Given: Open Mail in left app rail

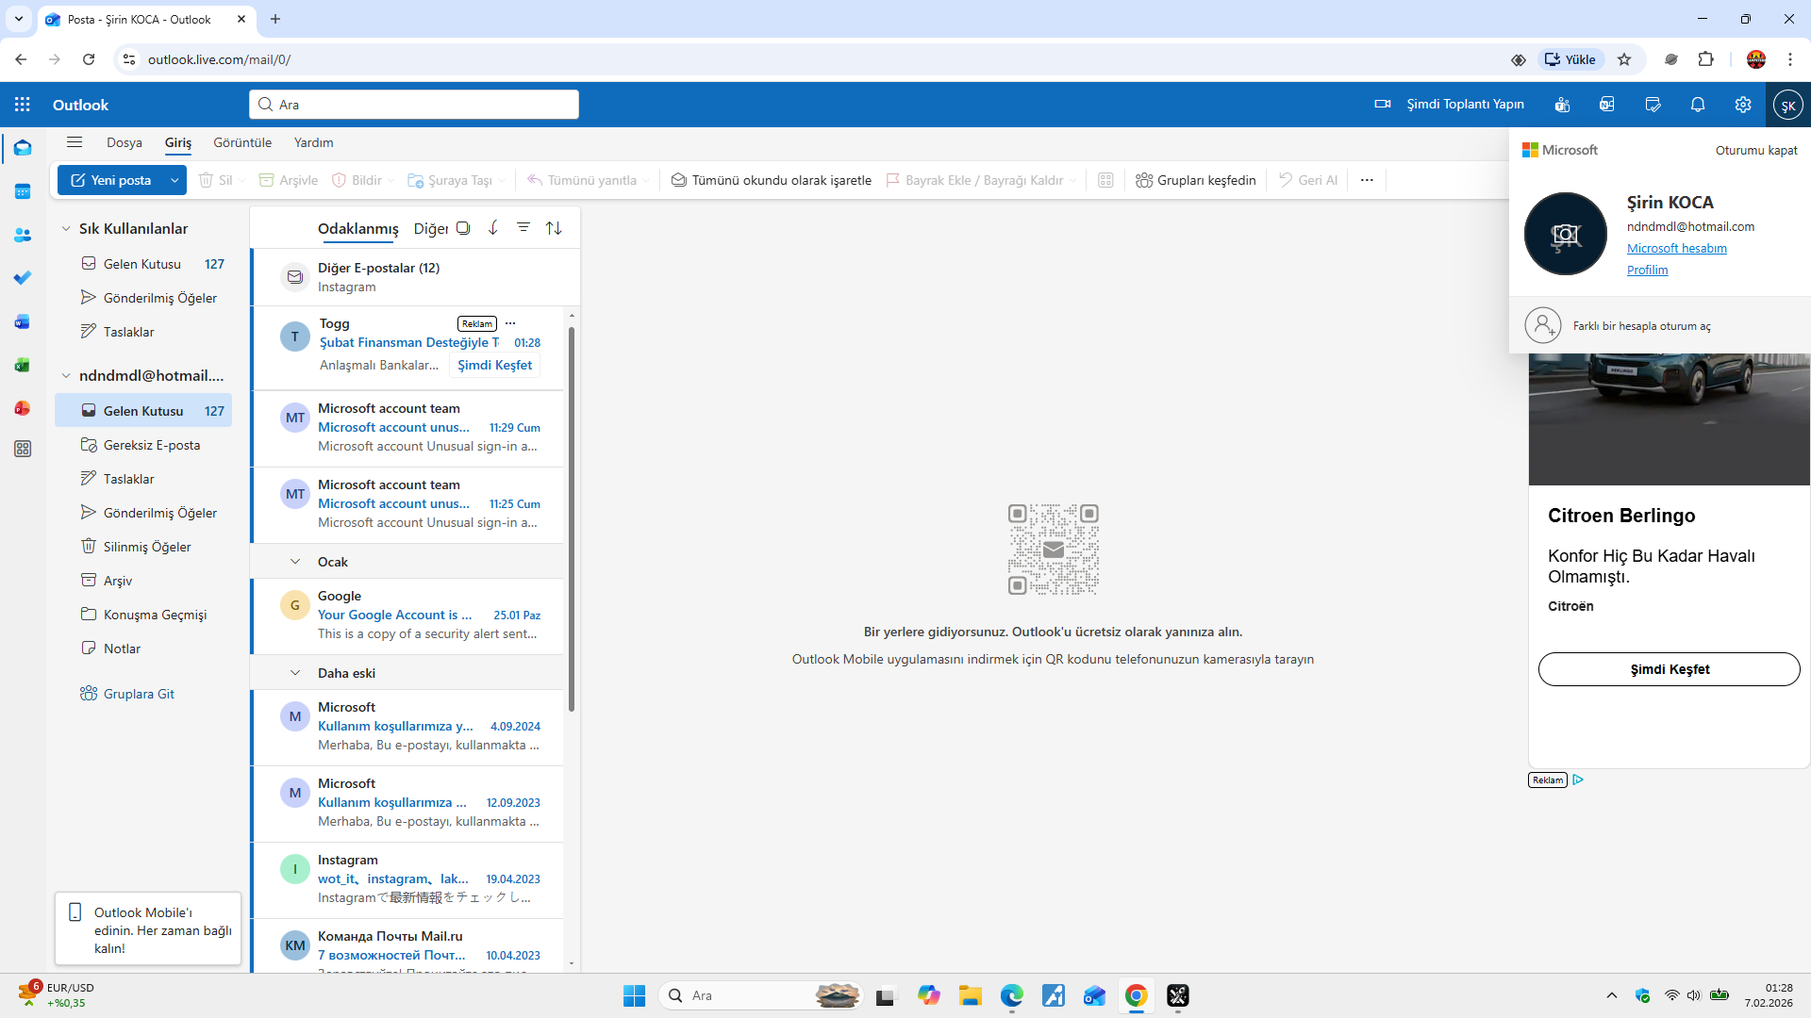Looking at the screenshot, I should 23,148.
